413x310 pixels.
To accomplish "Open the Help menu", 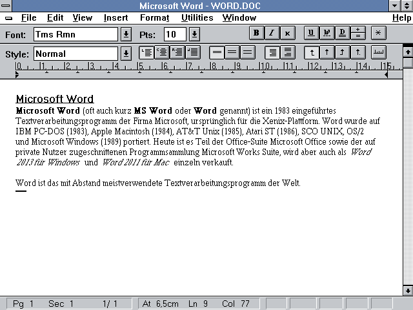I will tap(401, 17).
